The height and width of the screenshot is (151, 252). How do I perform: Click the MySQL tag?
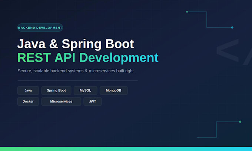tap(85, 90)
